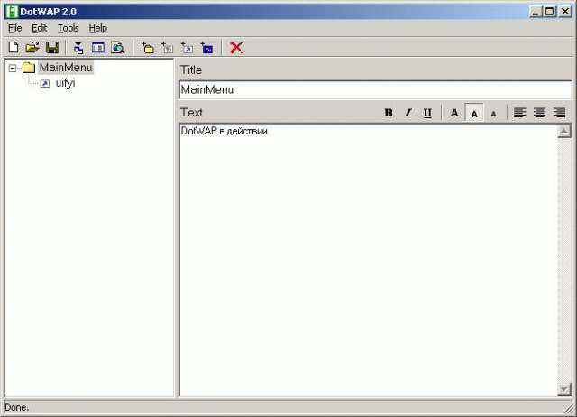577x417 pixels.
Task: Add a new blue image item icon
Action: pyautogui.click(x=206, y=48)
